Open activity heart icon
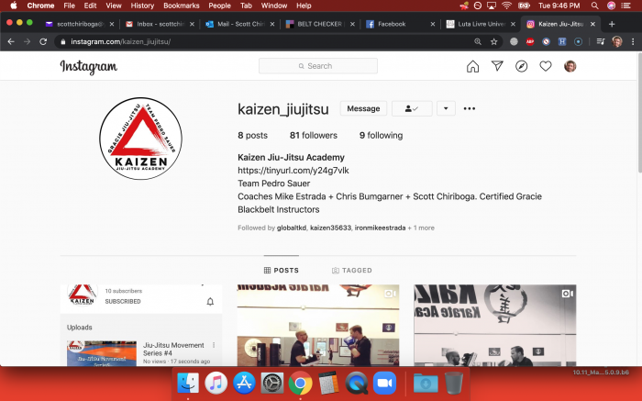The width and height of the screenshot is (642, 401). 546,66
